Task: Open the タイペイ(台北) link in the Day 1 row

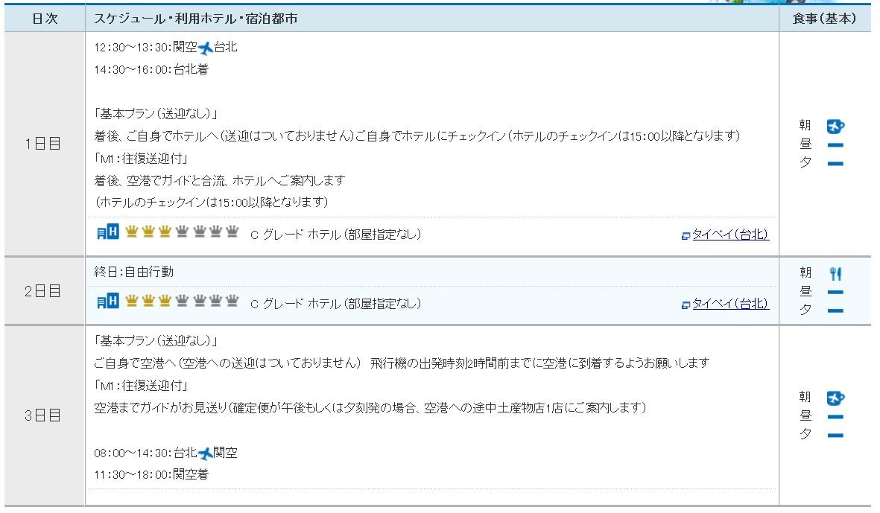Action: (x=730, y=235)
